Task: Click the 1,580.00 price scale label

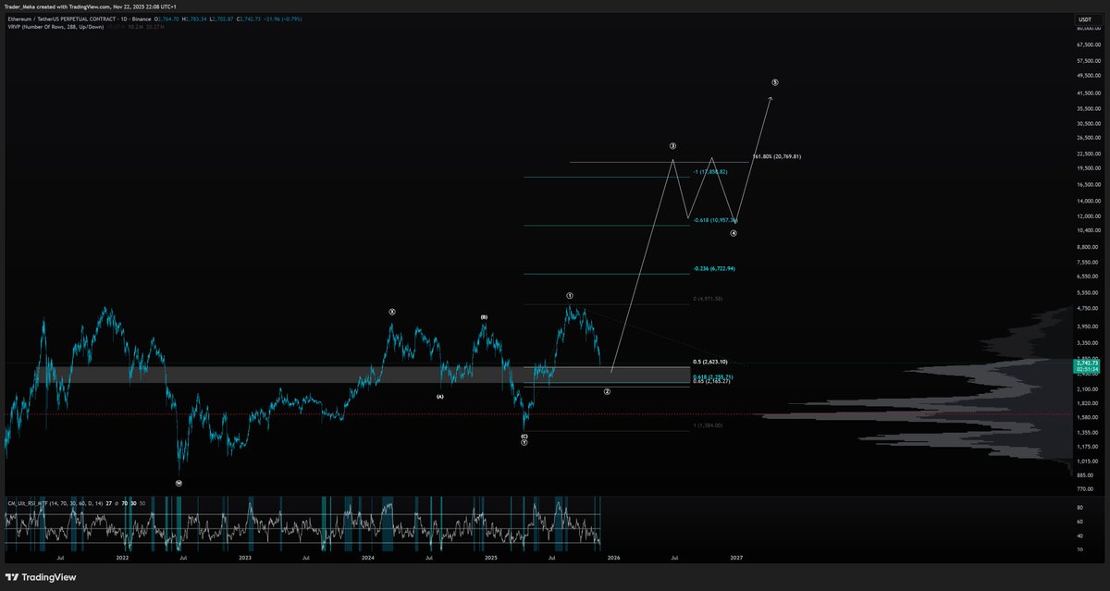Action: (x=1087, y=418)
